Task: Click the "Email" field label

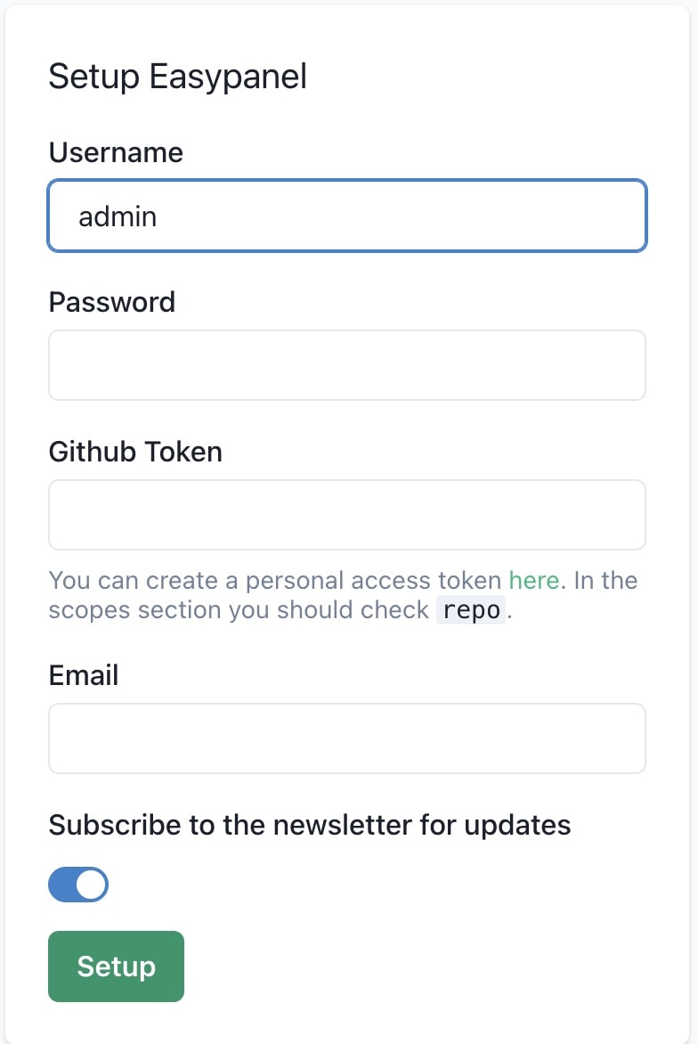Action: (84, 675)
